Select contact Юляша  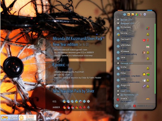click(x=133, y=53)
